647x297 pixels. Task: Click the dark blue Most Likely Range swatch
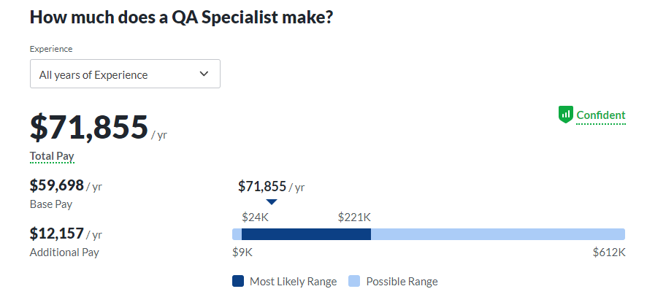coord(237,281)
